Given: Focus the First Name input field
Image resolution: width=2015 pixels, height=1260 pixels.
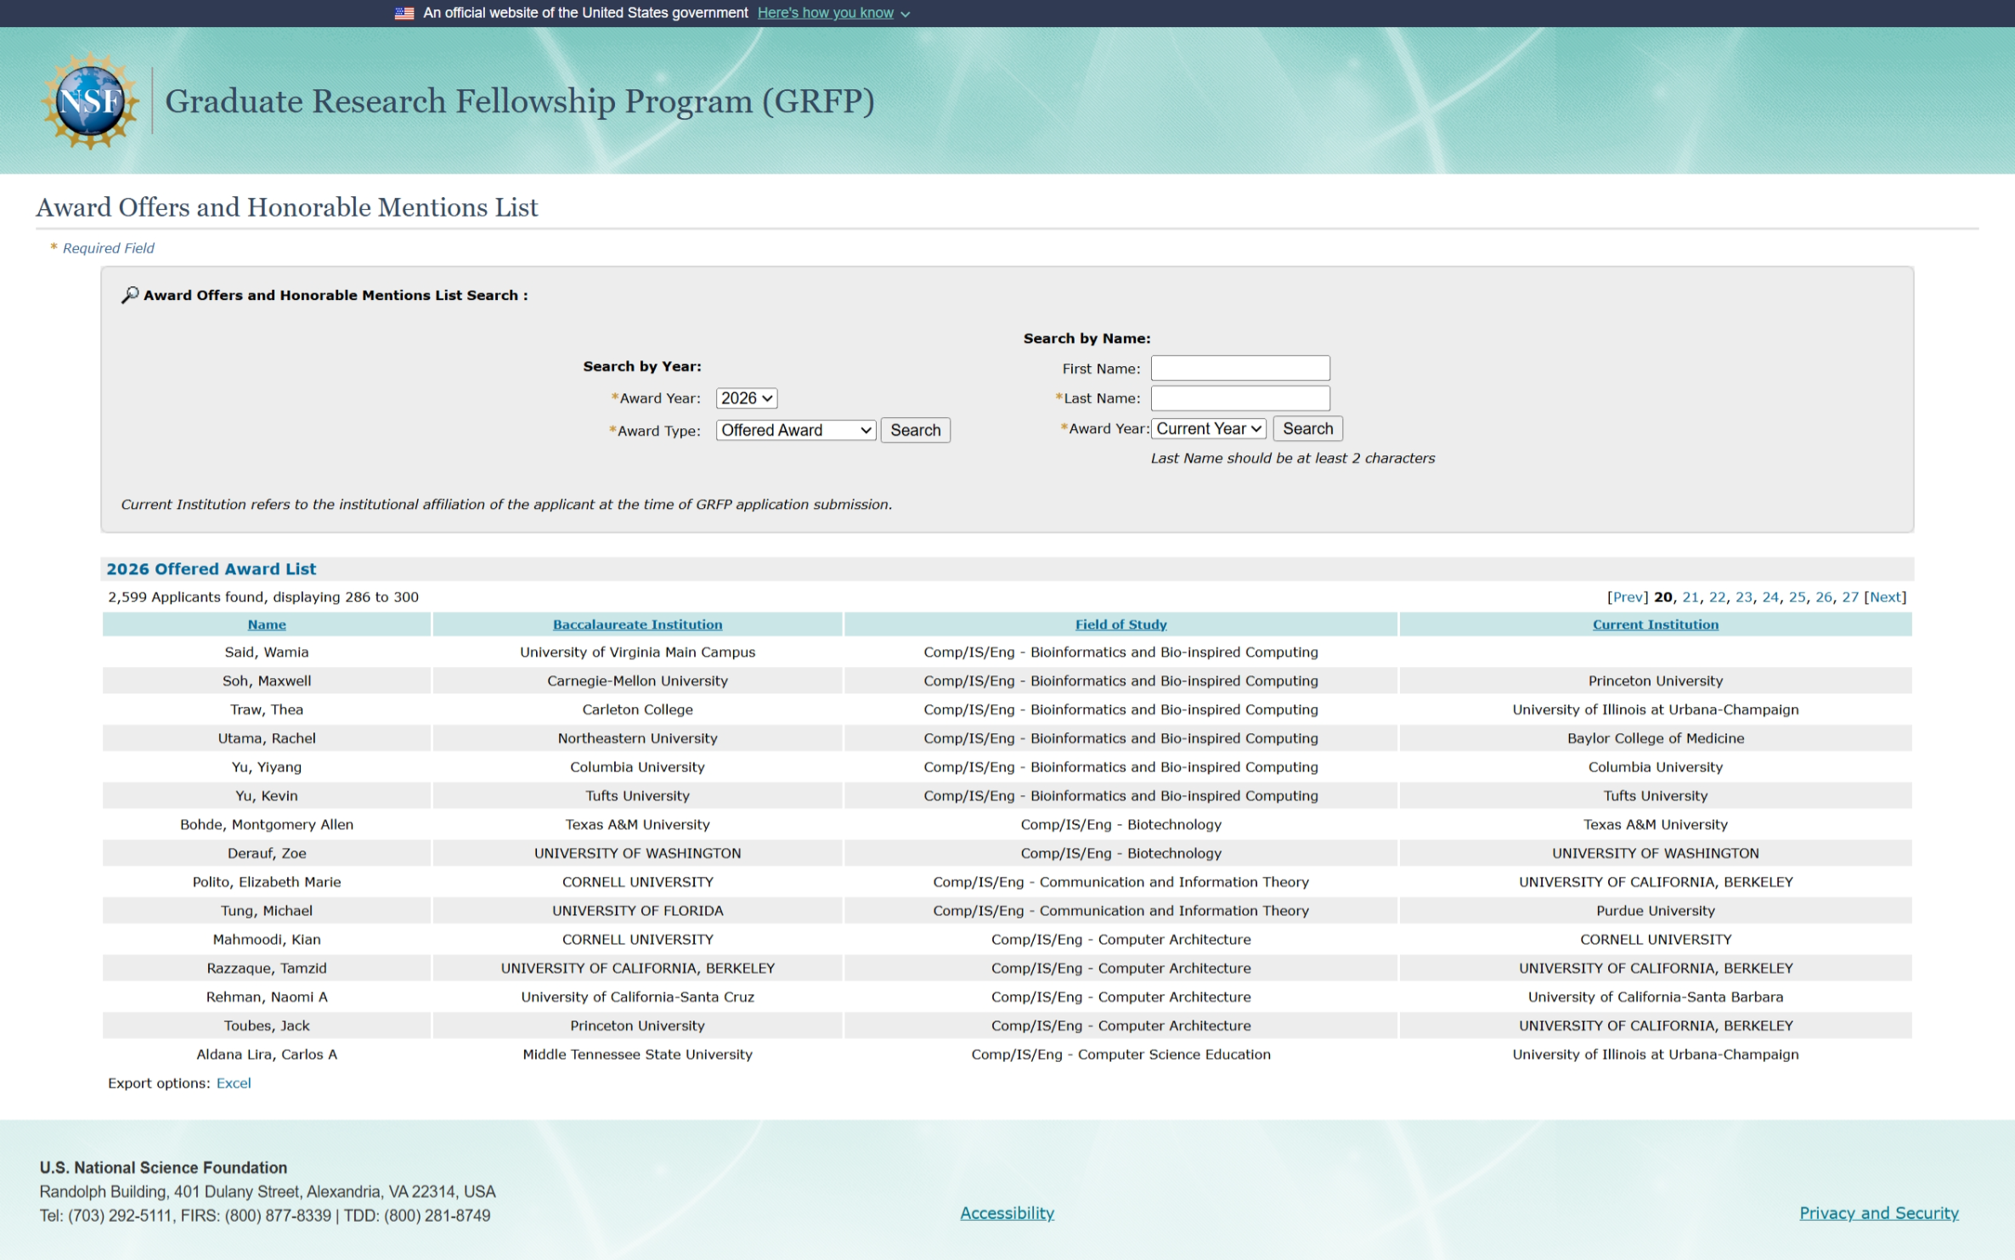Looking at the screenshot, I should point(1239,368).
